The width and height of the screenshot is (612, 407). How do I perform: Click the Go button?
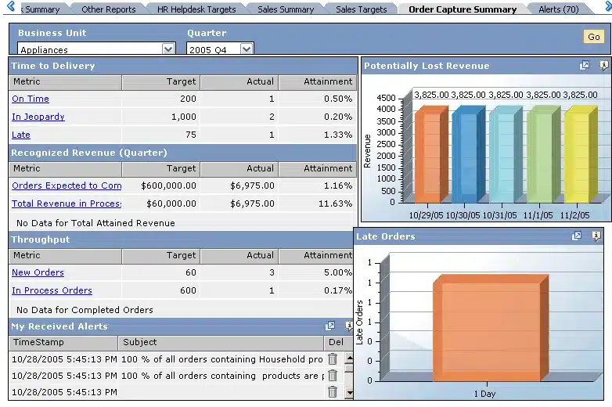coord(594,37)
